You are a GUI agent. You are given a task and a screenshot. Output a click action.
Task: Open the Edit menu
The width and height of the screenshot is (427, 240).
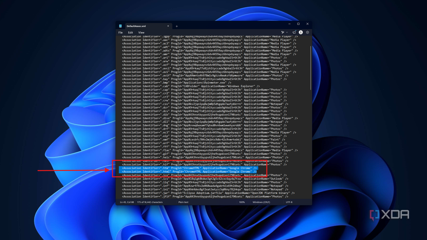pyautogui.click(x=130, y=32)
